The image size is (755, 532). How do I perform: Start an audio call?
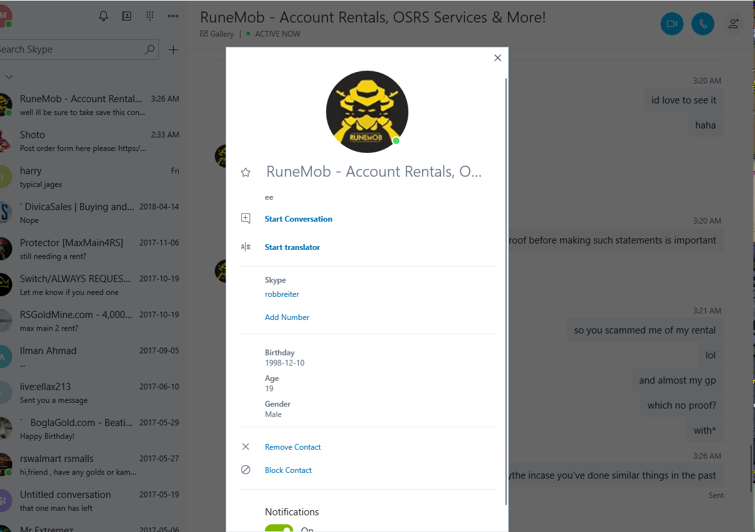703,24
